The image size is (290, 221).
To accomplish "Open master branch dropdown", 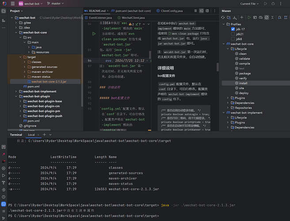I will click(x=56, y=4).
